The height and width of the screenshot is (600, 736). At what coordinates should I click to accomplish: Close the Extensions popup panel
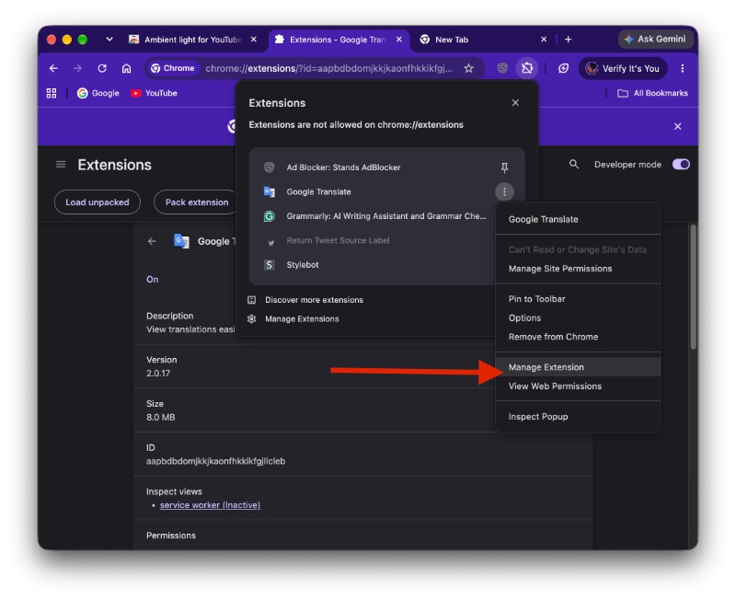tap(515, 103)
